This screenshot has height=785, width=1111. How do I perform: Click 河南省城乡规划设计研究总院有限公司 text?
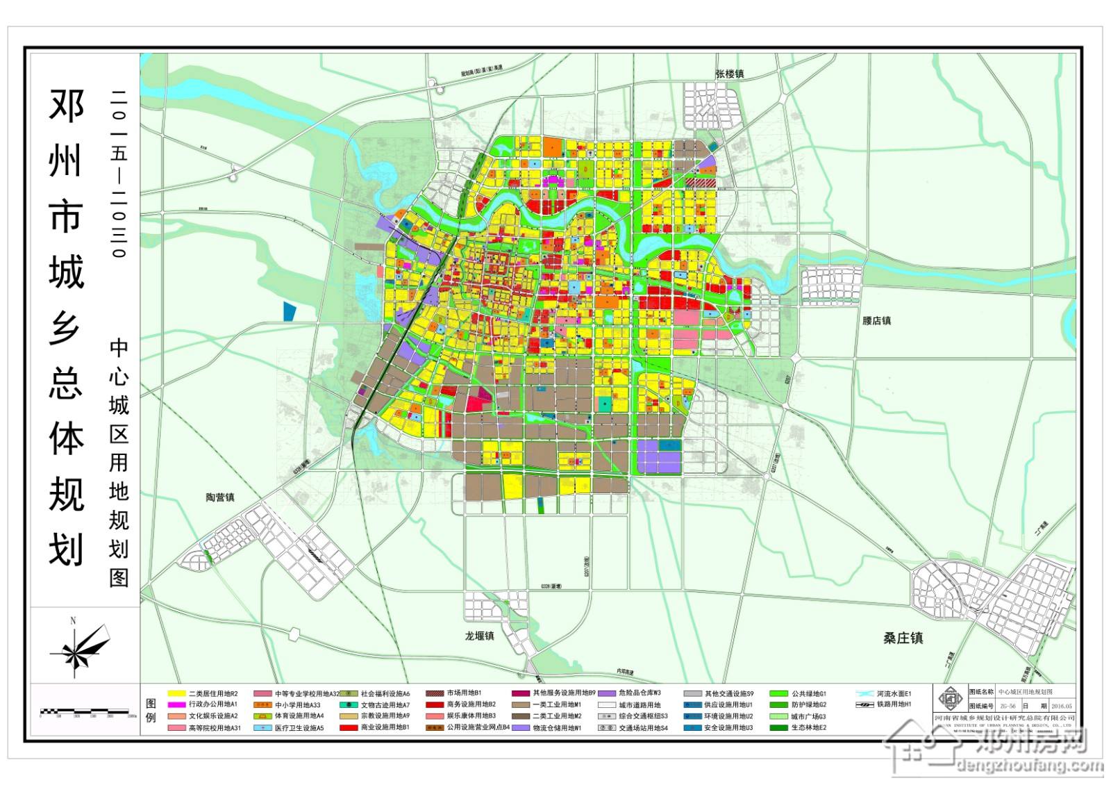pos(1005,718)
